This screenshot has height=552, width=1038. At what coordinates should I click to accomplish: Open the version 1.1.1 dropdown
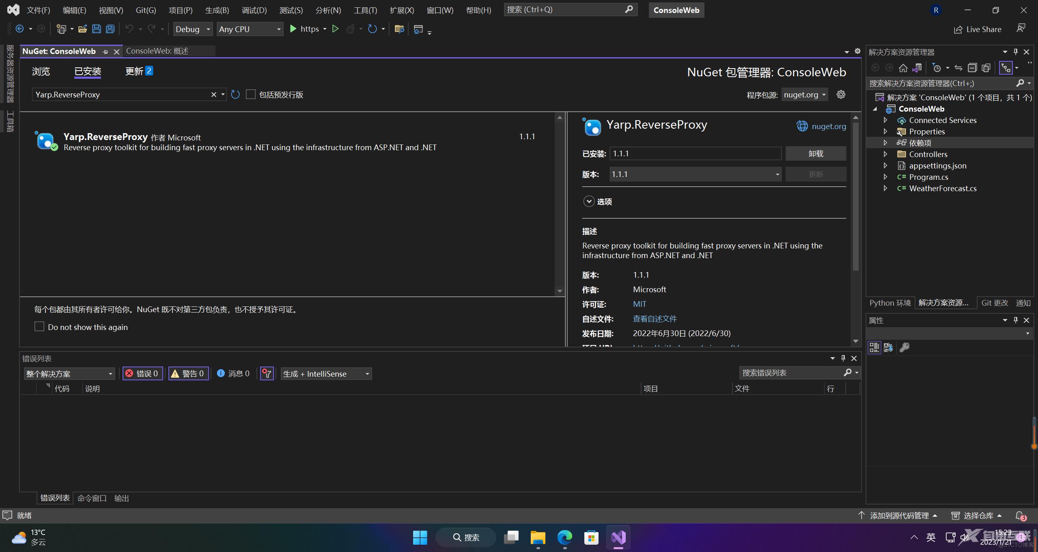click(x=696, y=174)
